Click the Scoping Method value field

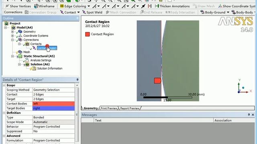53,90
